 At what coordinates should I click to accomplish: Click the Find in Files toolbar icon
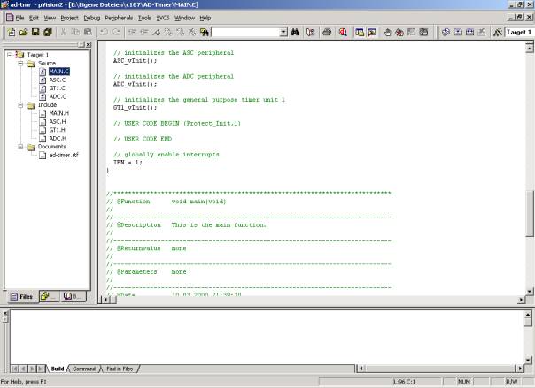(205, 33)
